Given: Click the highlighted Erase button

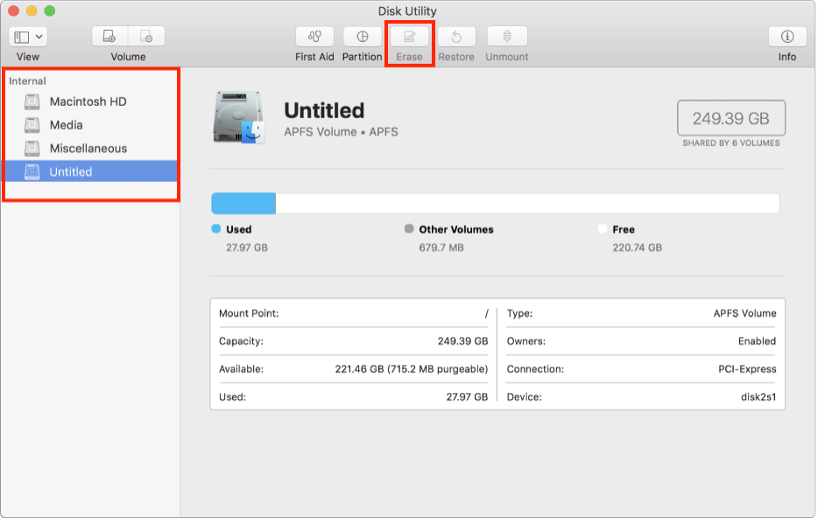Looking at the screenshot, I should [x=409, y=39].
